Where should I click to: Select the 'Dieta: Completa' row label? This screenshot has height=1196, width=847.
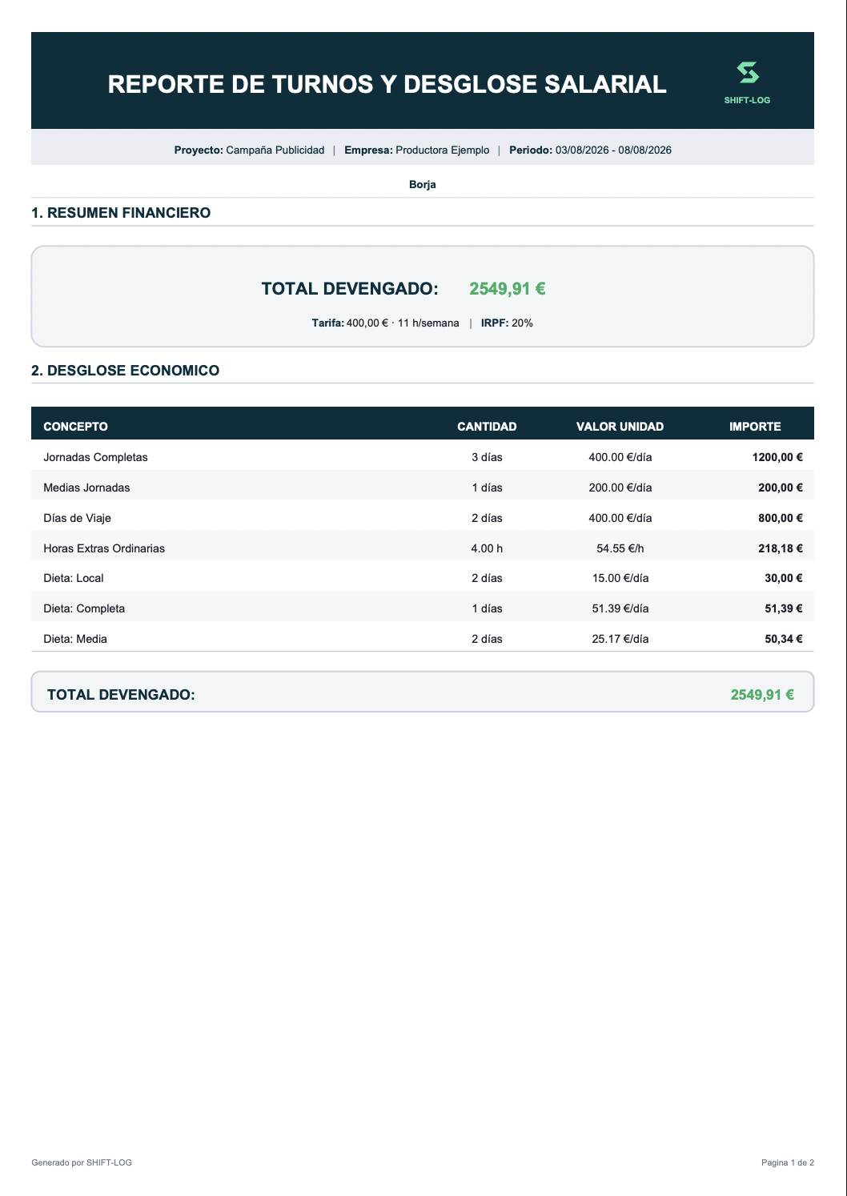84,609
